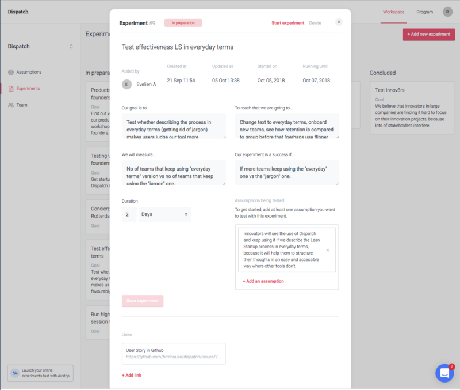The image size is (460, 390).
Task: Click Delete experiment link
Action: click(315, 23)
